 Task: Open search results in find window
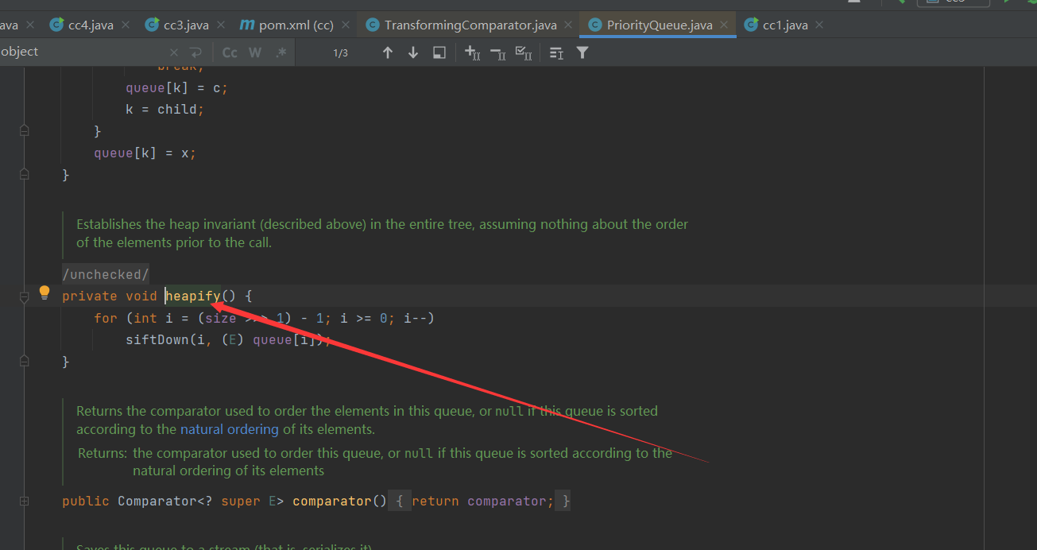click(x=439, y=52)
